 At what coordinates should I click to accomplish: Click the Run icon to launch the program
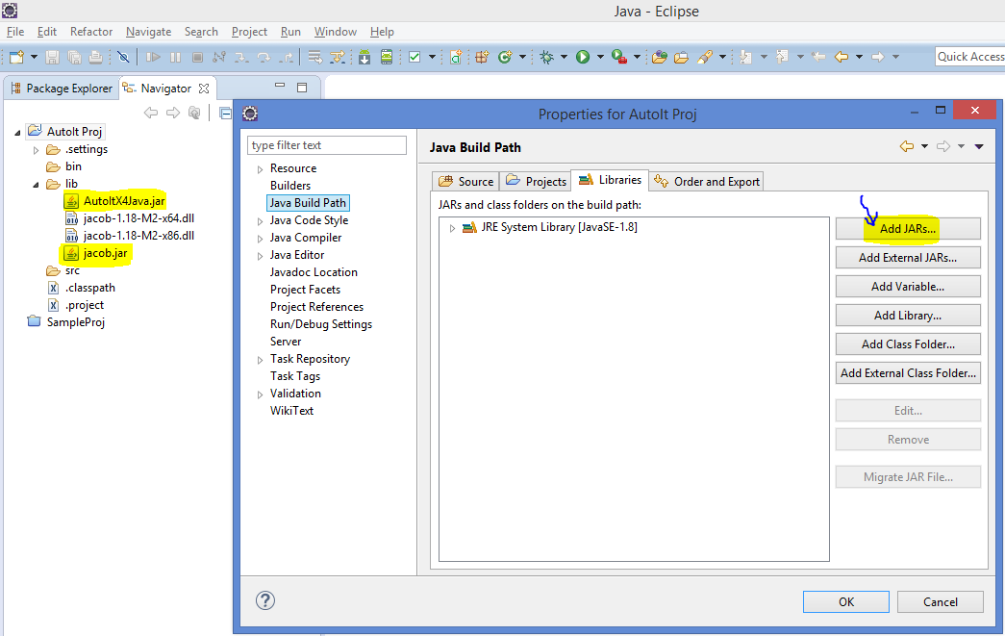point(583,56)
